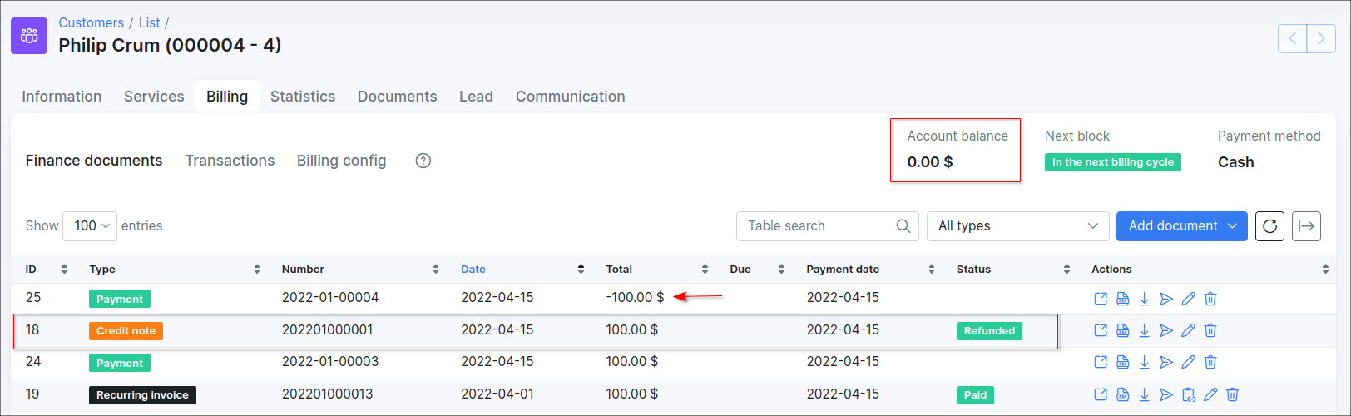Open payment 2022-01-00004 in new window
Viewport: 1351px width, 416px height.
tap(1100, 299)
